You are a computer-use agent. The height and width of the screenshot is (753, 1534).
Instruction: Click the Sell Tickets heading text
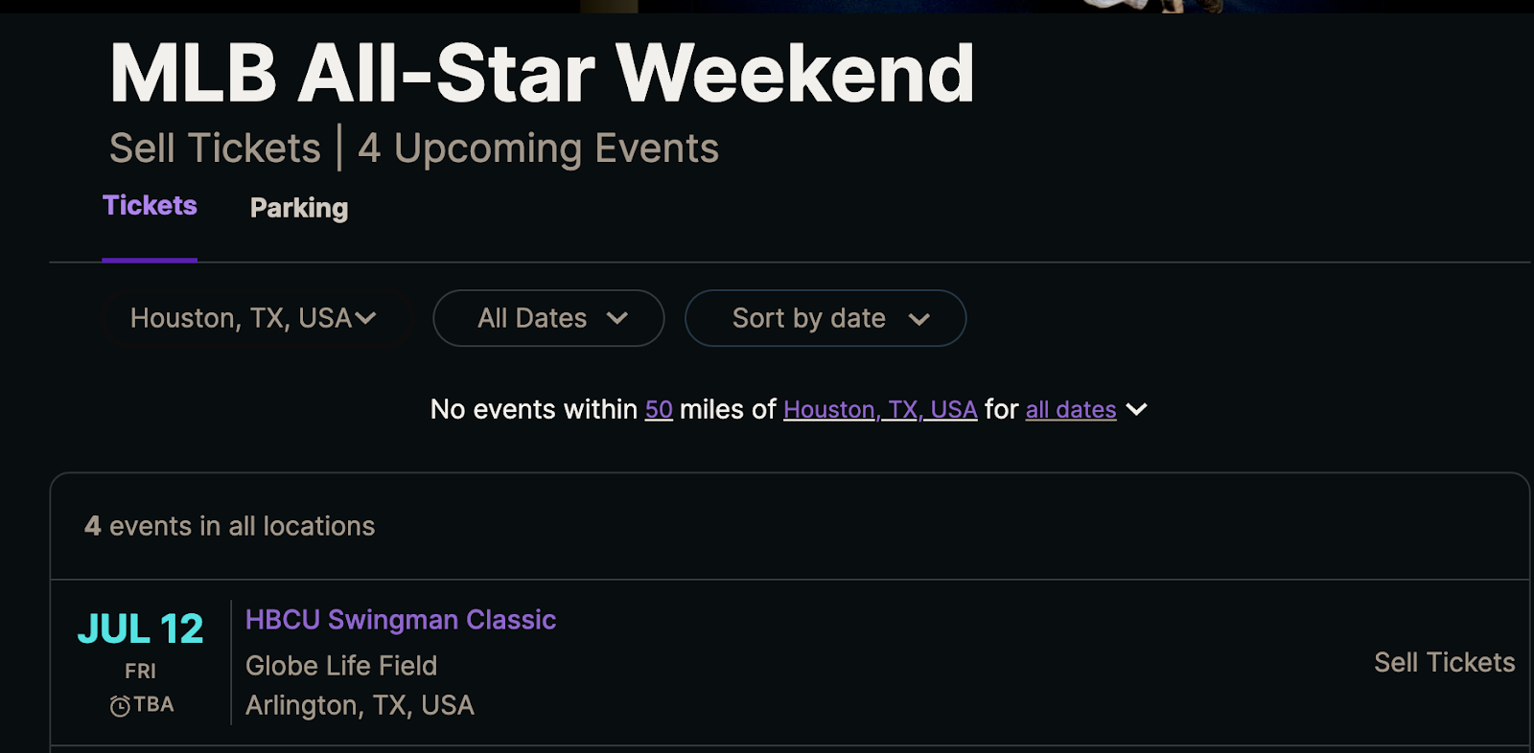(215, 148)
